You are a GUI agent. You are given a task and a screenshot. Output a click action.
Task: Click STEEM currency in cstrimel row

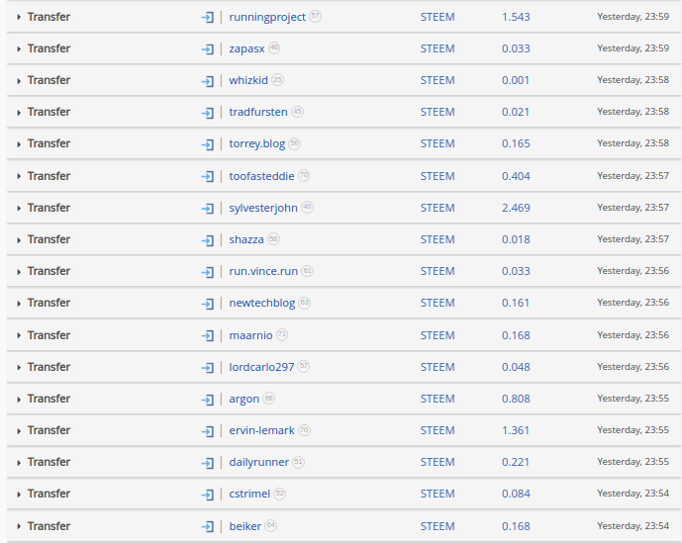coord(438,494)
